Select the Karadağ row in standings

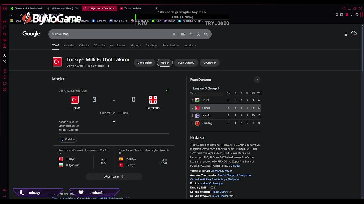tap(225, 123)
